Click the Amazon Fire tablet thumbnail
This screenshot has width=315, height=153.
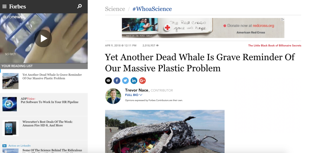coord(10,128)
